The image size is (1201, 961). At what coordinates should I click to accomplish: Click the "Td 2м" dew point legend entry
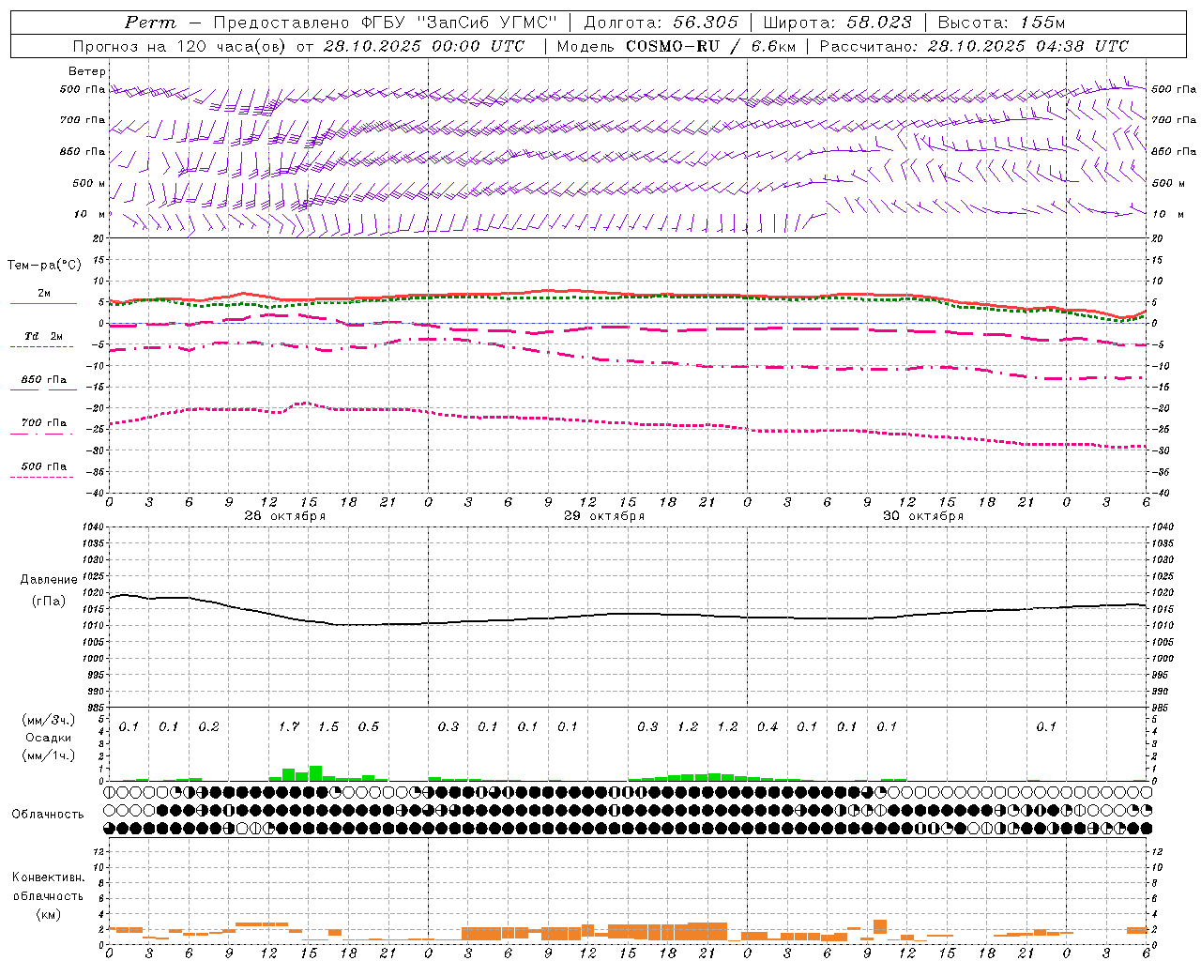click(x=43, y=336)
